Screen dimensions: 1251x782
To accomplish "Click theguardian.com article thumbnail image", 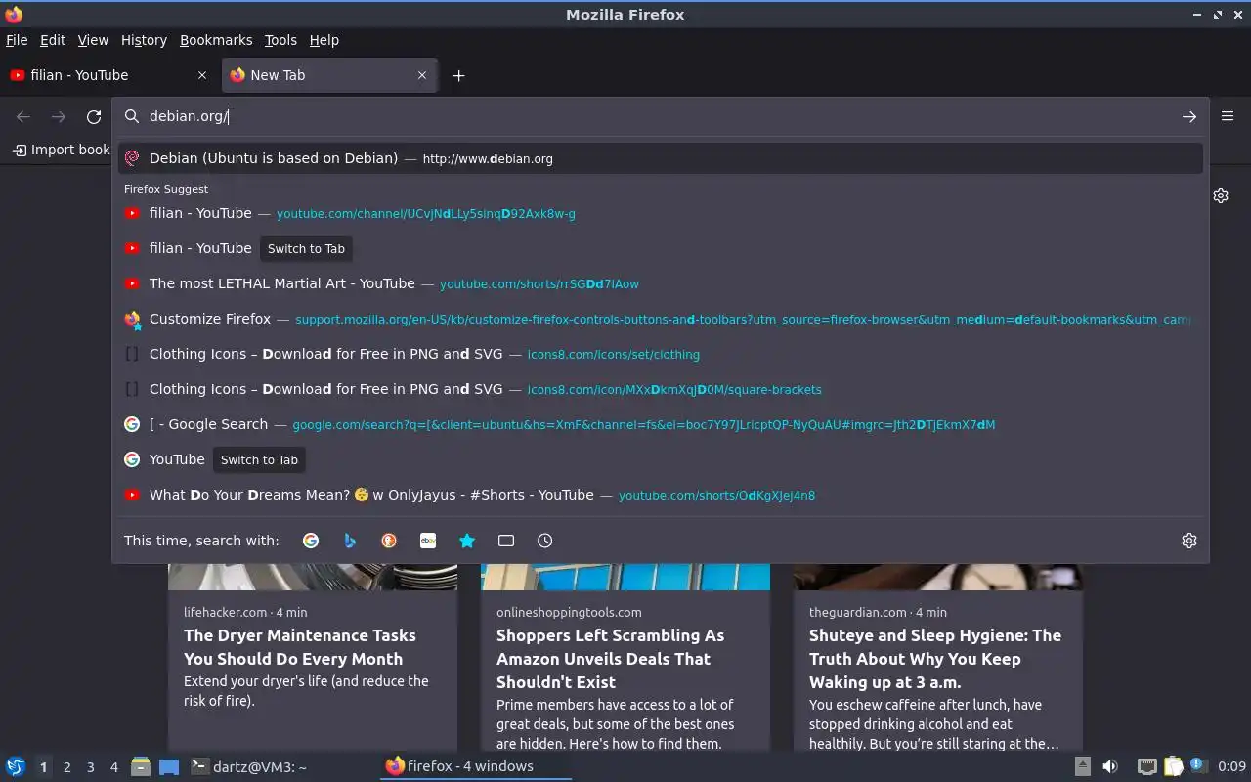I will tap(938, 577).
